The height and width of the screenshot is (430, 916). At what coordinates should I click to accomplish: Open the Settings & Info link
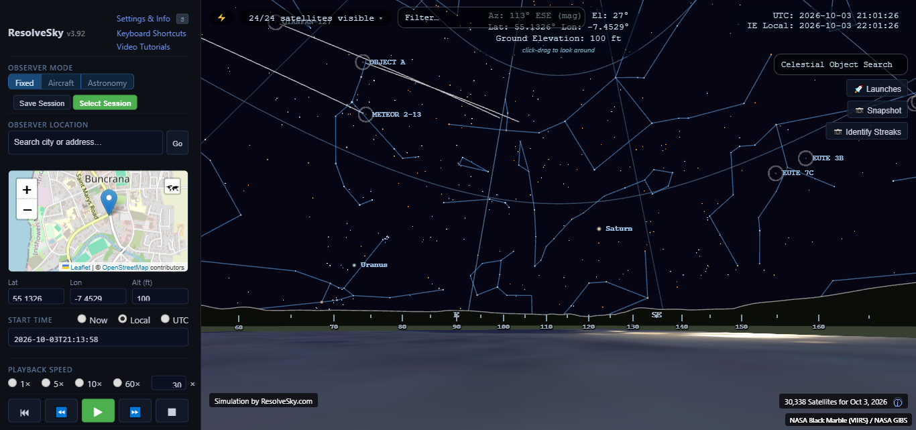pos(144,19)
